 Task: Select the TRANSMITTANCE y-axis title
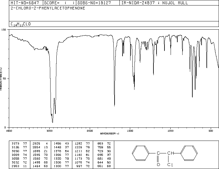[1, 79]
